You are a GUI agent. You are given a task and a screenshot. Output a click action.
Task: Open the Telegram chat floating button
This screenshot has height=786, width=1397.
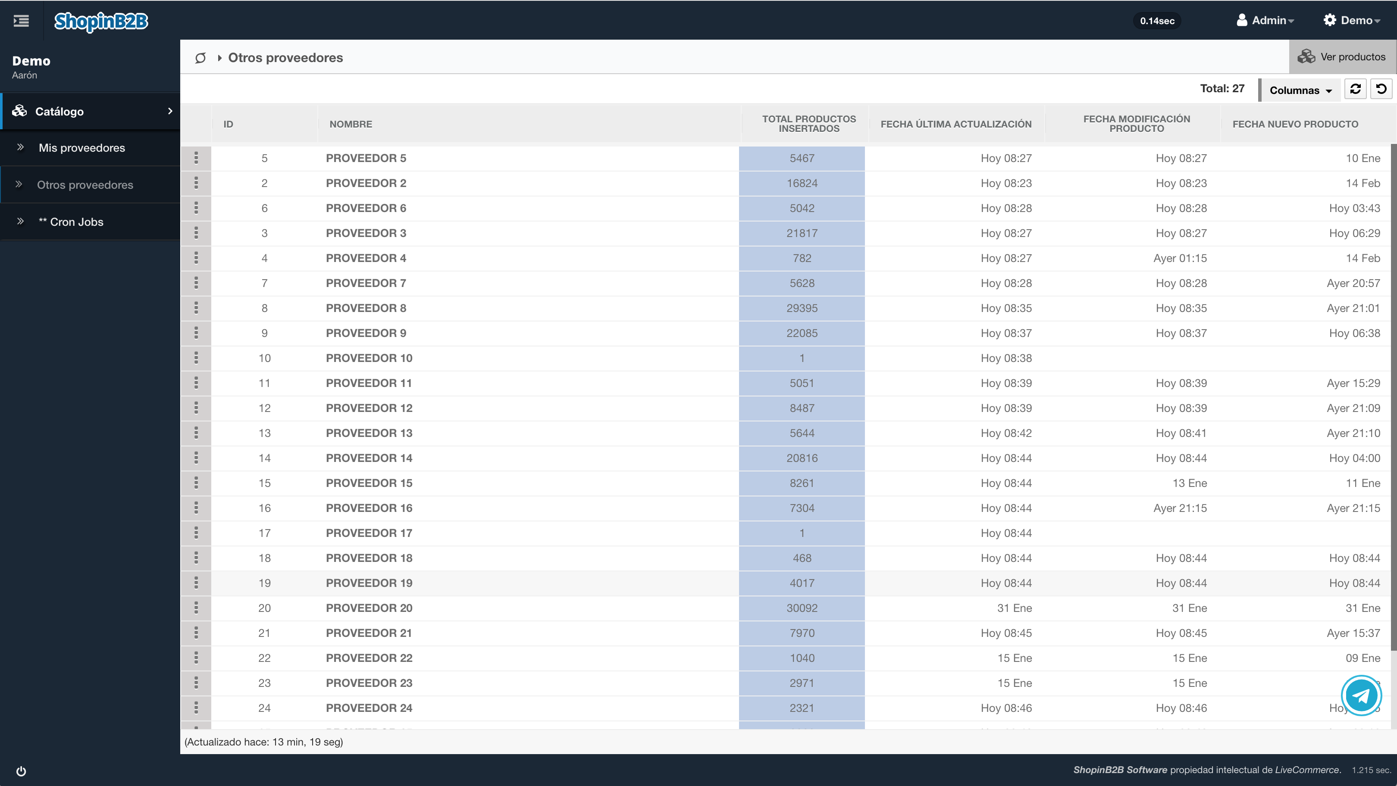(1361, 696)
